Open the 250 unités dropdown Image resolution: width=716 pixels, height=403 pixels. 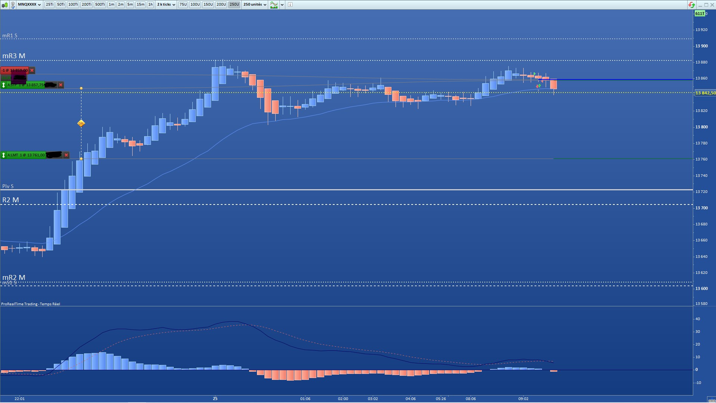coord(255,4)
